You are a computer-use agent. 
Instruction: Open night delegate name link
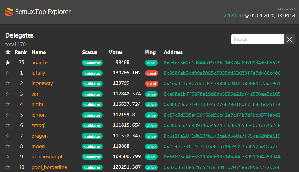(38, 104)
